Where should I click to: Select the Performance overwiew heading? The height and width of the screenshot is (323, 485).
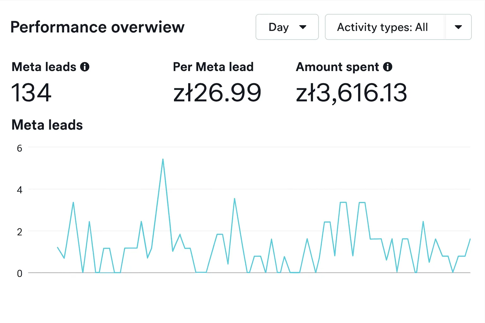[x=97, y=27]
